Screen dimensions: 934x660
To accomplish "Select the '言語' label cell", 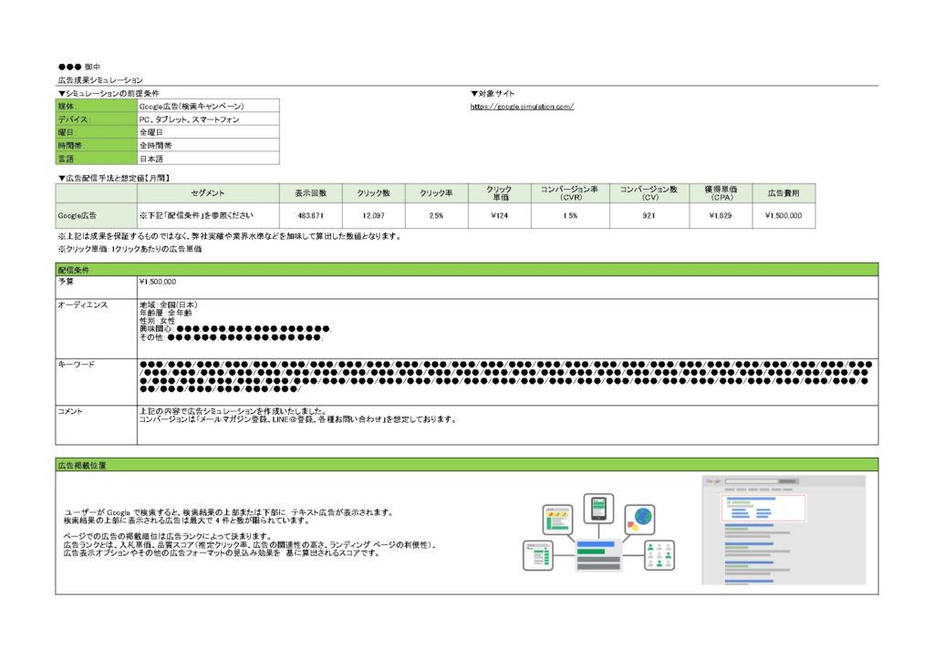I will tap(97, 159).
